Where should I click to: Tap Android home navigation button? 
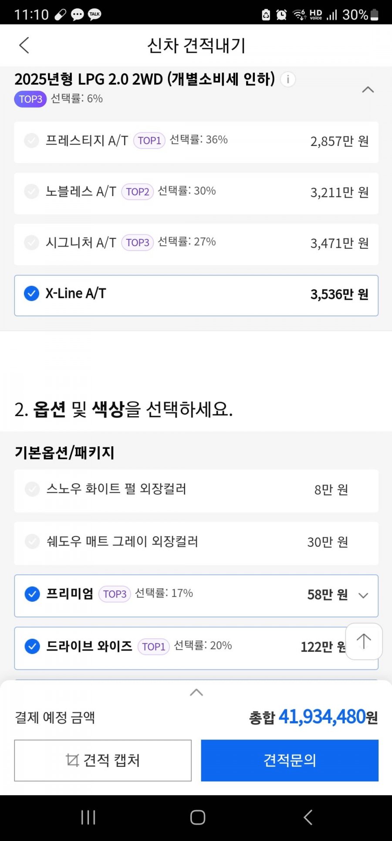tap(197, 817)
